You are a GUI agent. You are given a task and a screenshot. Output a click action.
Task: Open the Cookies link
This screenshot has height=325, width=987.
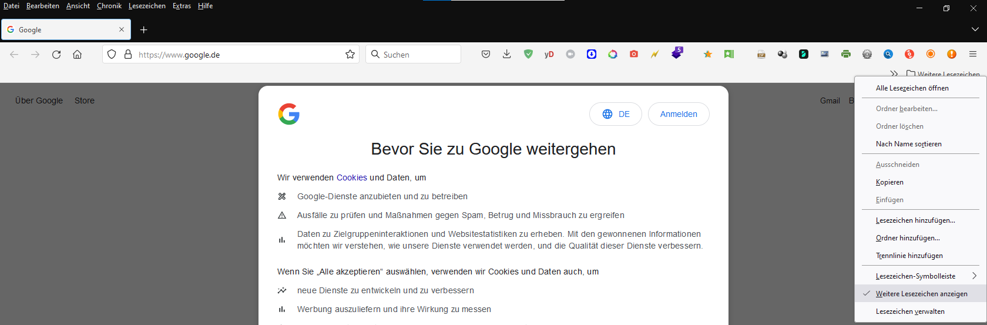(x=352, y=177)
